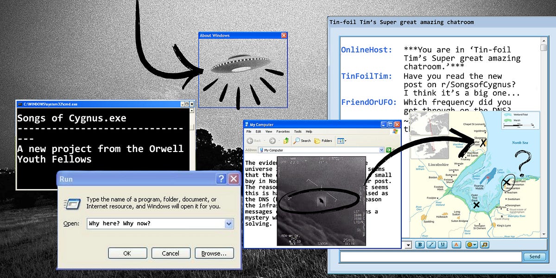Screen dimensions: 556x278
Task: Open Search in My Computer toolbar
Action: click(302, 141)
